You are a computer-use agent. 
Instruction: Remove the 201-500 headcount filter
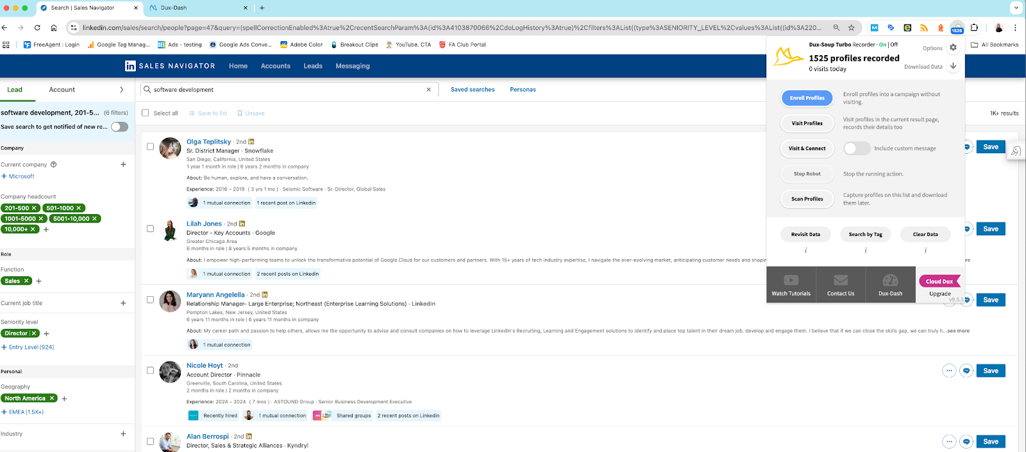pyautogui.click(x=34, y=208)
